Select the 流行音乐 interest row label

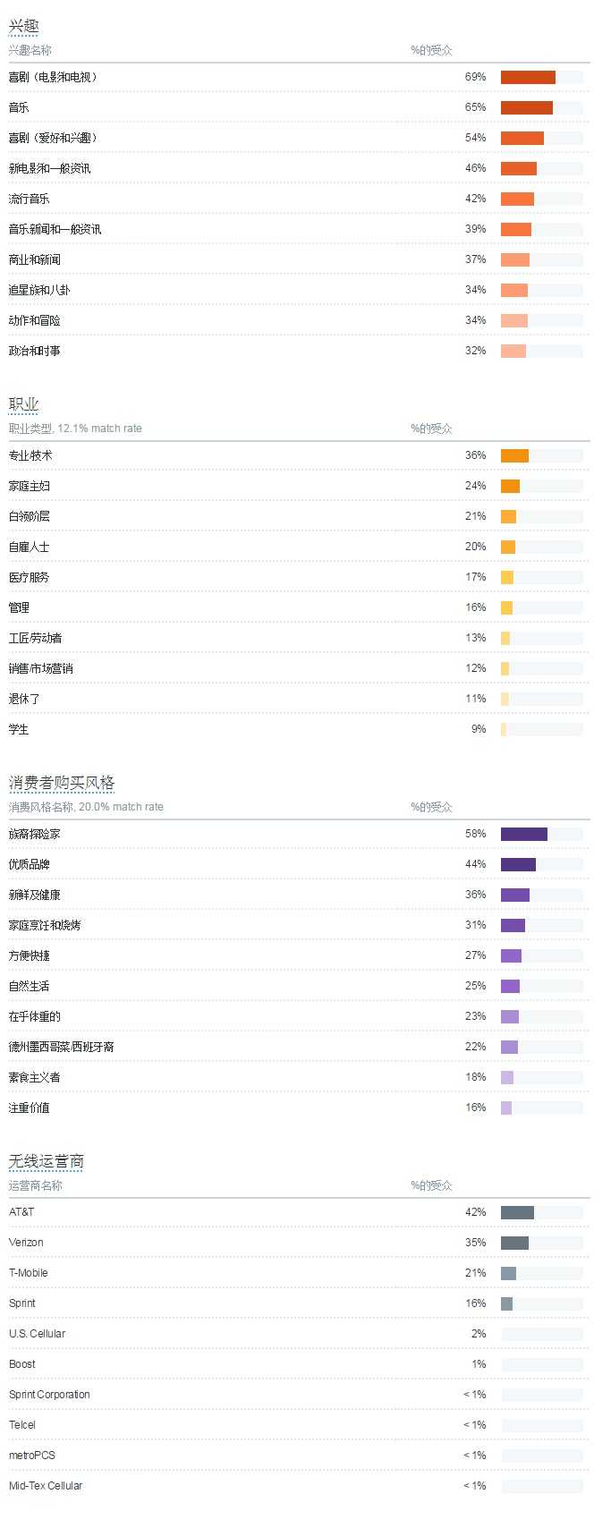pos(30,199)
